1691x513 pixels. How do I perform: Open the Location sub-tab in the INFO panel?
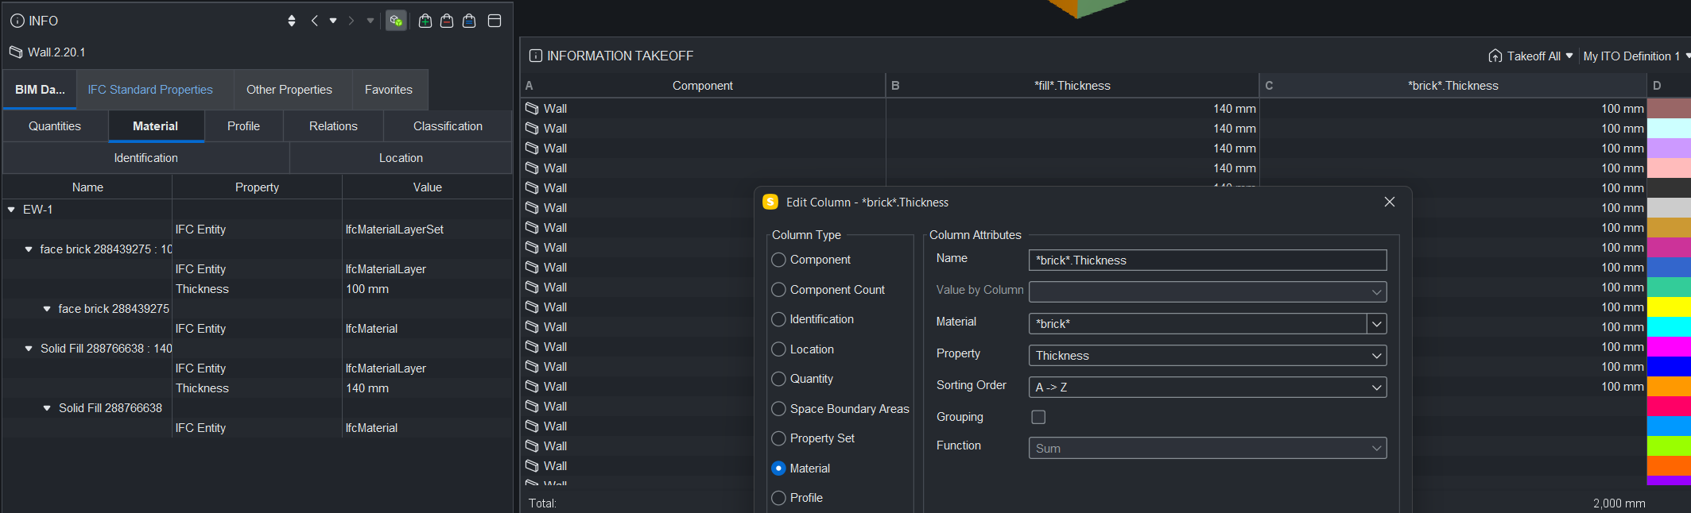pos(401,158)
